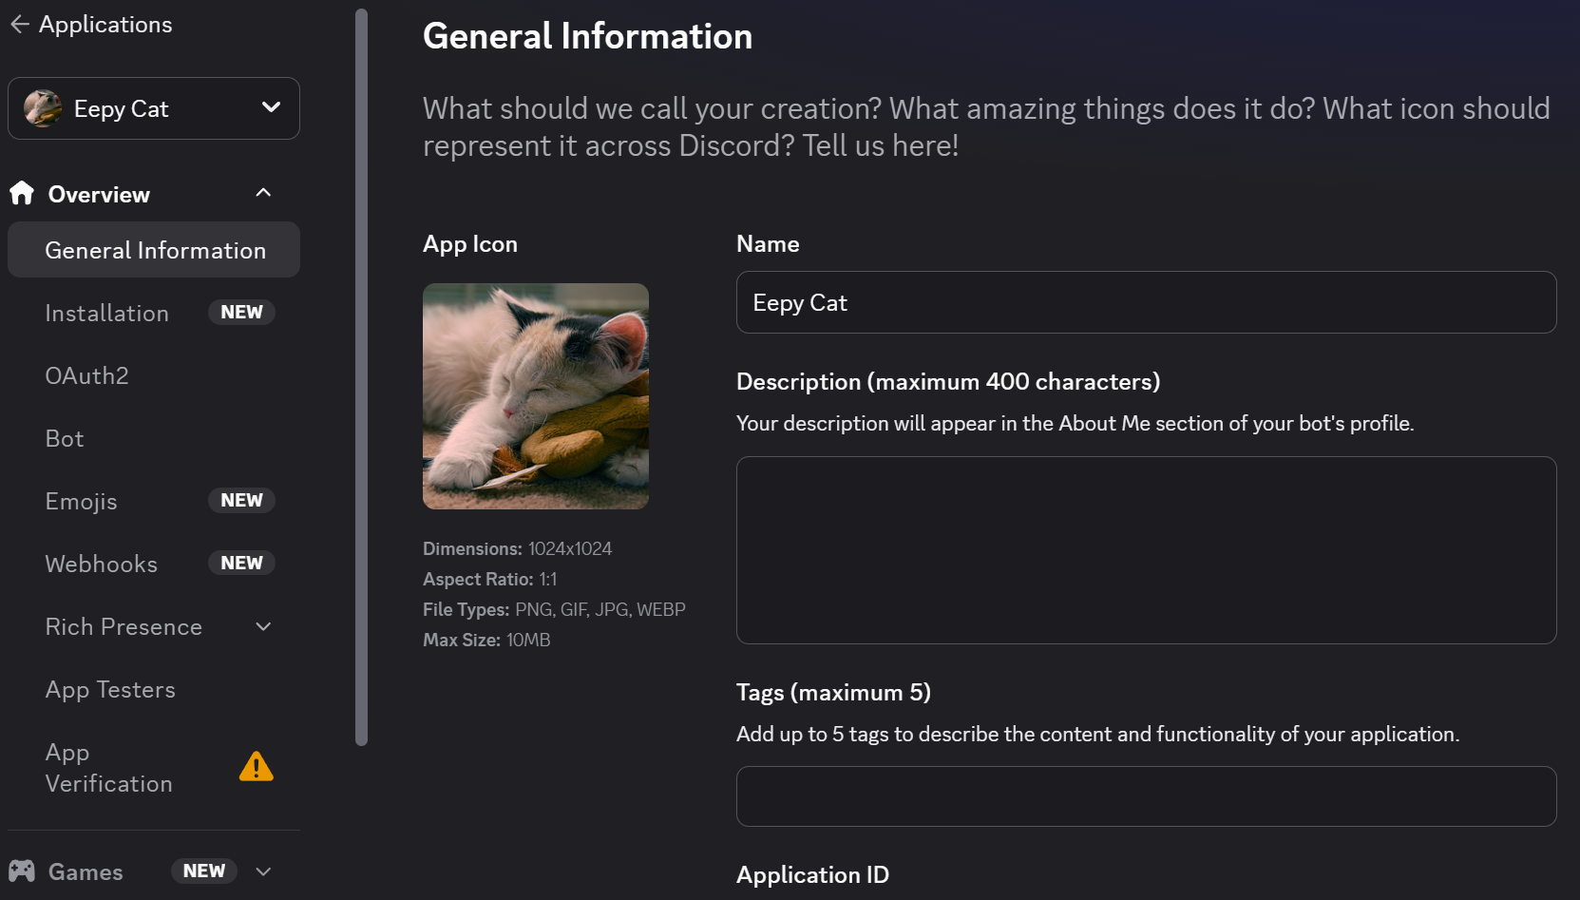Click the 'Dimensions: 1024x1024' text
Image resolution: width=1580 pixels, height=900 pixels.
pyautogui.click(x=517, y=548)
